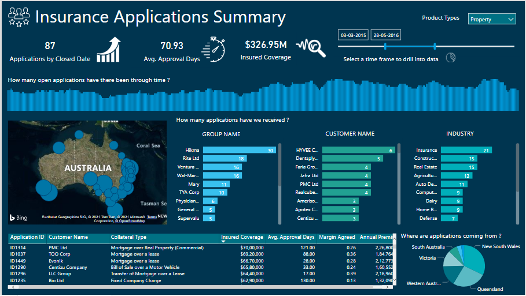Click the right handle of the date slider
Screen dimensions: 526x296
point(435,46)
